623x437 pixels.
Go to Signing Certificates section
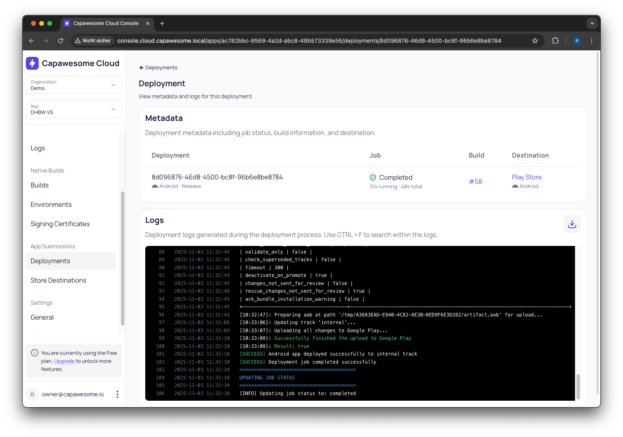pos(60,224)
